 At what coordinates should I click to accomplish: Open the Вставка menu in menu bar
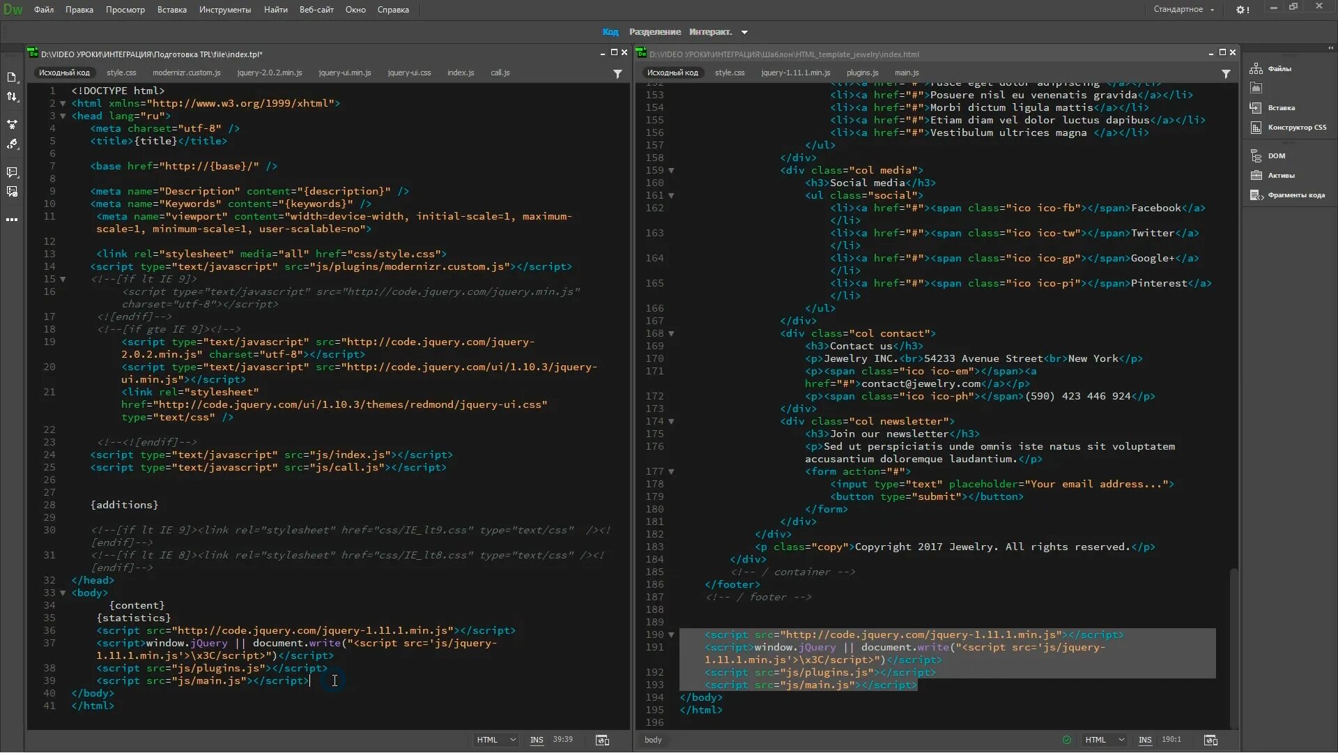(172, 10)
